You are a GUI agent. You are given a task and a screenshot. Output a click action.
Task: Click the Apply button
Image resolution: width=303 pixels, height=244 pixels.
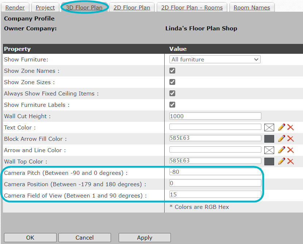(145, 238)
